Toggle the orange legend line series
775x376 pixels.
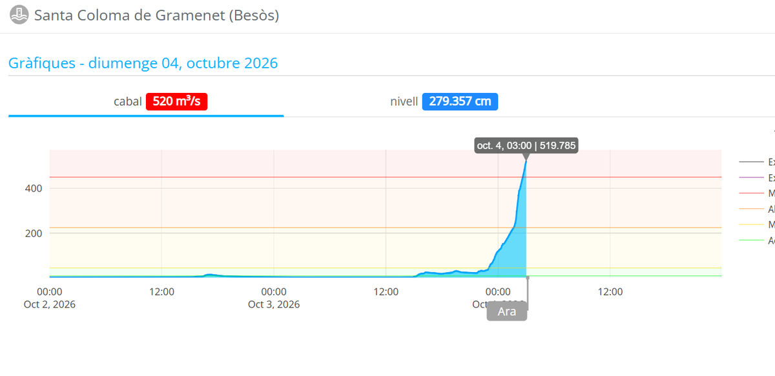pos(757,209)
